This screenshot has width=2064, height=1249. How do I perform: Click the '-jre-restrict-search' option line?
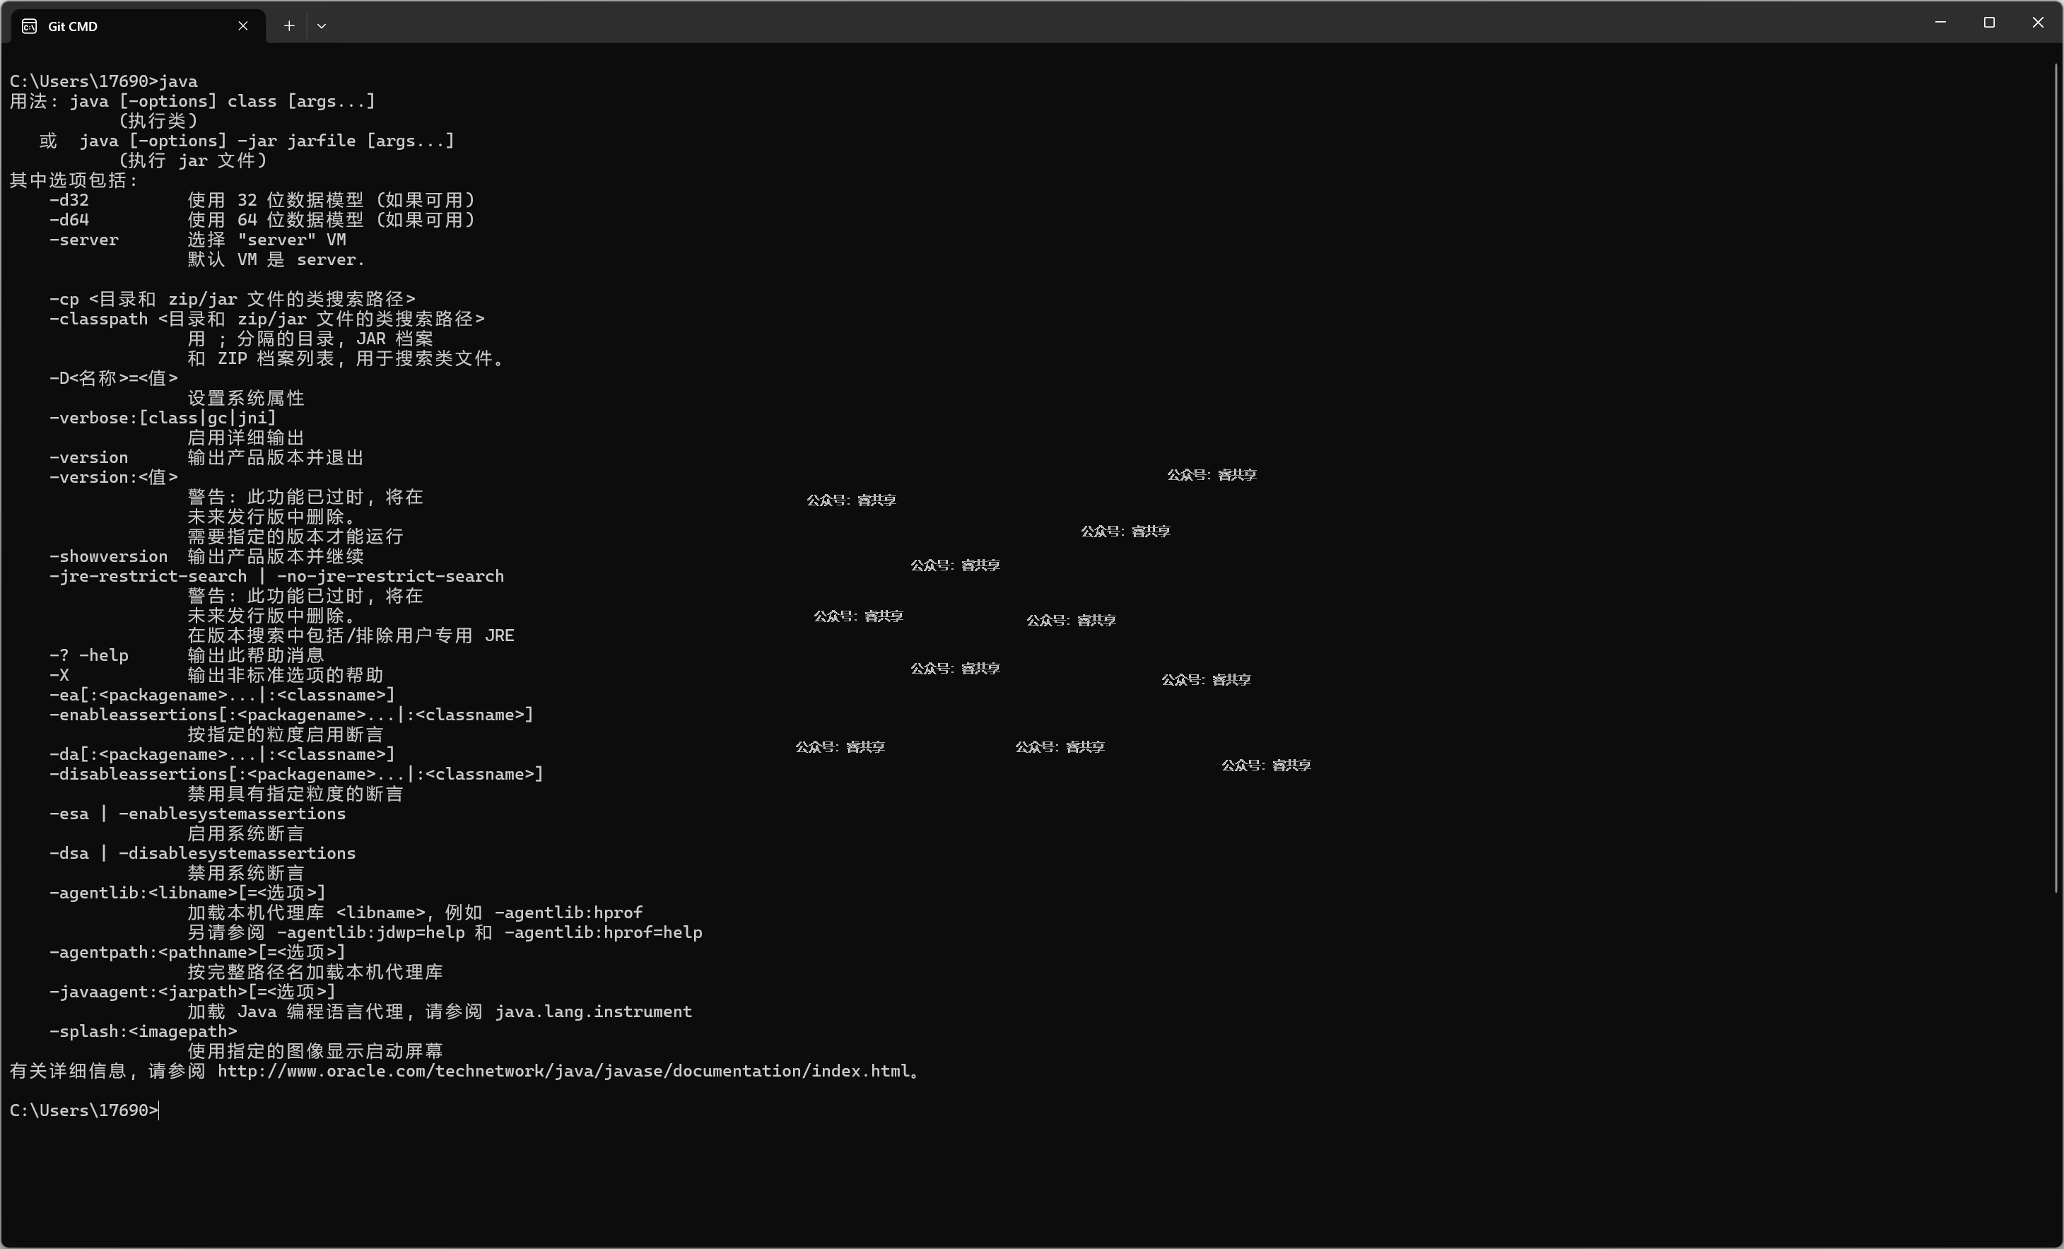point(276,576)
